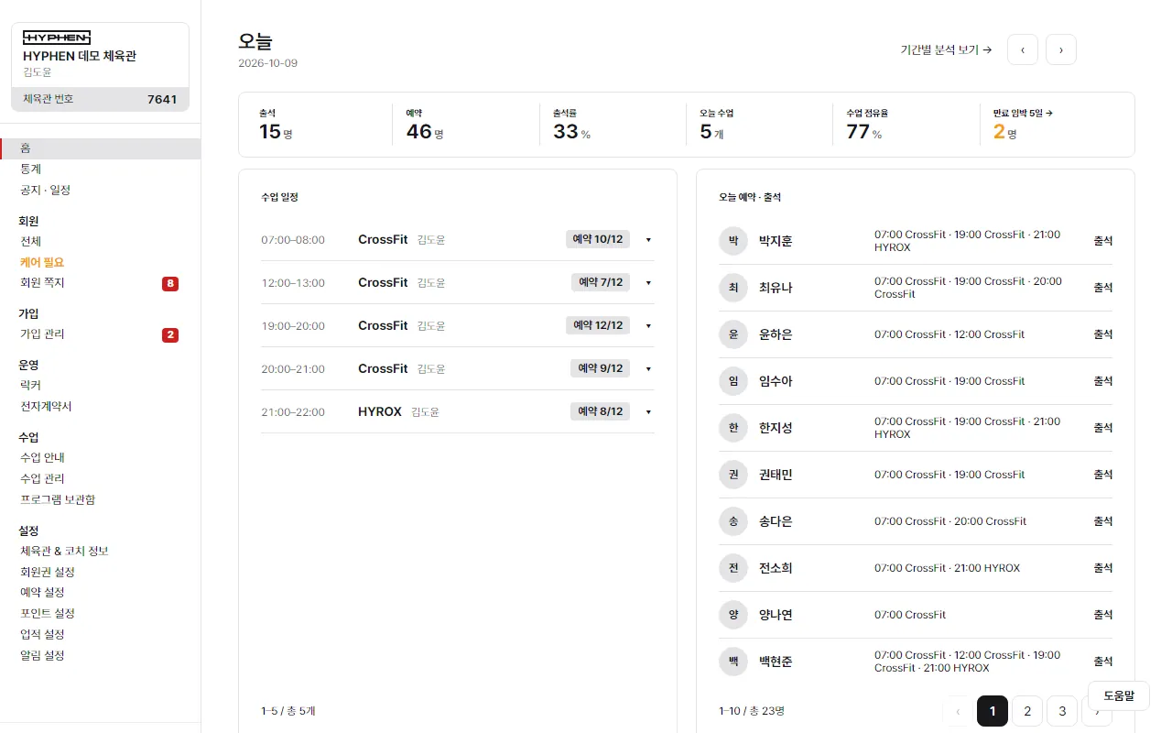Go to page 3 of attendance list
This screenshot has height=733, width=1172.
(1062, 711)
